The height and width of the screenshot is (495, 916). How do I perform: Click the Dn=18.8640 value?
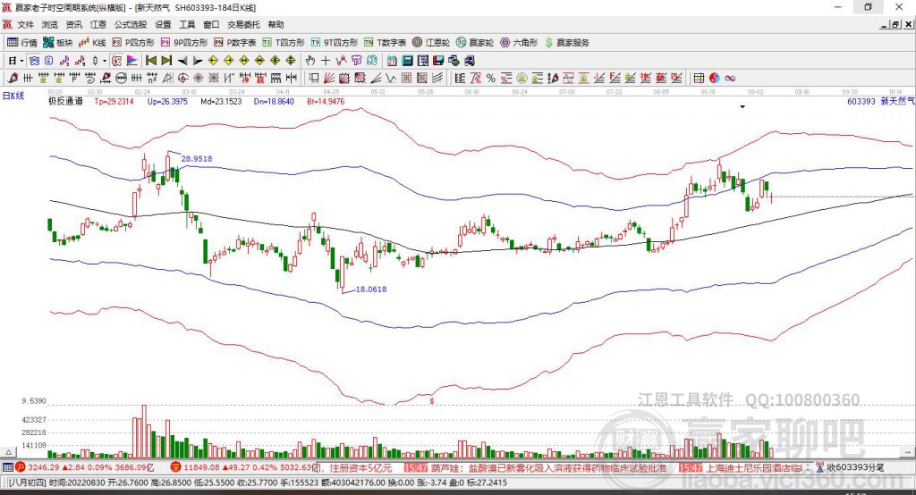(x=274, y=102)
